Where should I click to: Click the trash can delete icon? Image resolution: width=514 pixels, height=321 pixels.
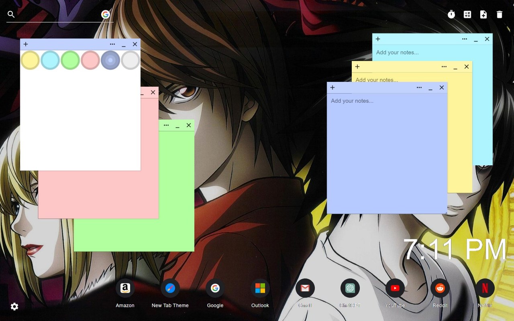pyautogui.click(x=500, y=14)
